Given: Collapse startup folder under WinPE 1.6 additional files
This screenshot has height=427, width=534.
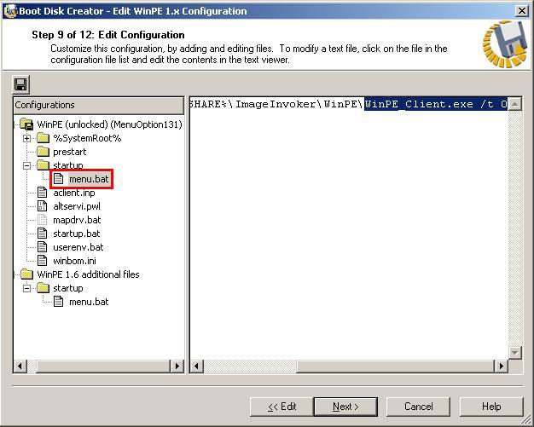Looking at the screenshot, I should 26,289.
